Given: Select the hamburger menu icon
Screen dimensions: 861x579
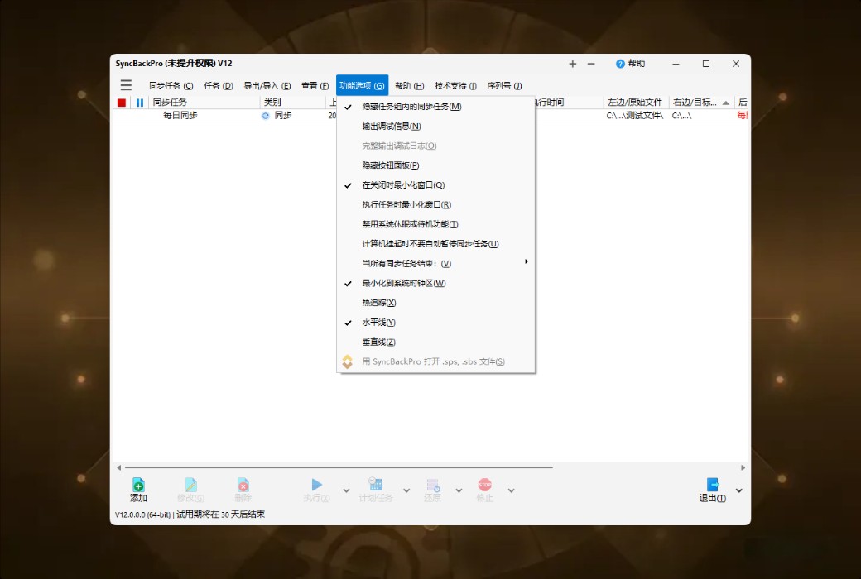Looking at the screenshot, I should pos(126,84).
